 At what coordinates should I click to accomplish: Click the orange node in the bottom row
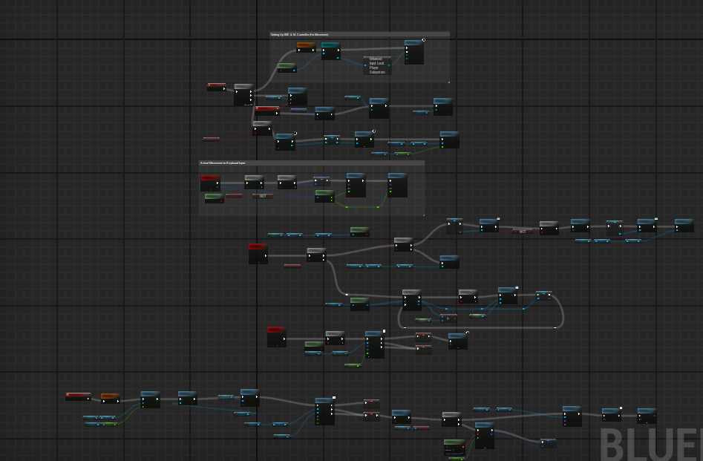coord(110,398)
